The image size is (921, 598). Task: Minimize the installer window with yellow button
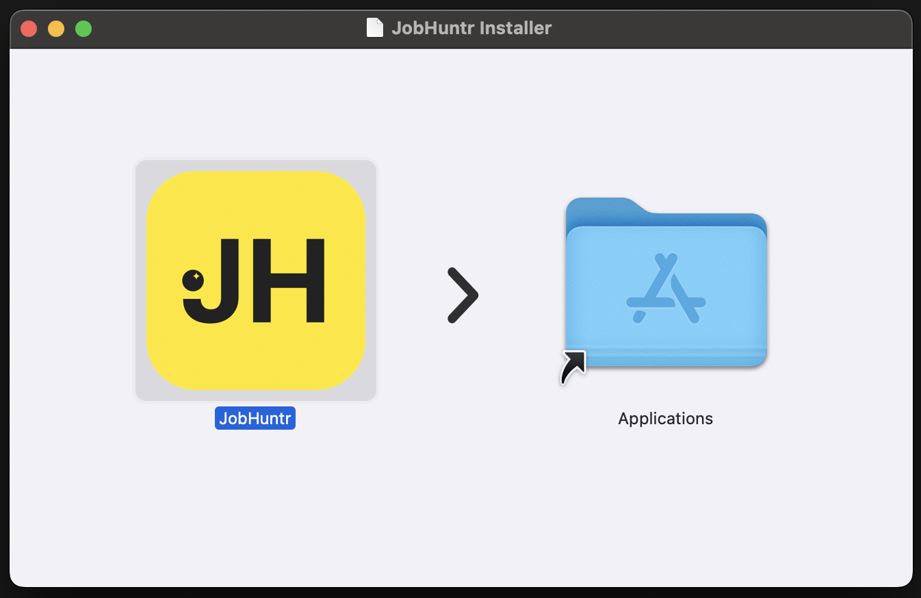tap(56, 29)
